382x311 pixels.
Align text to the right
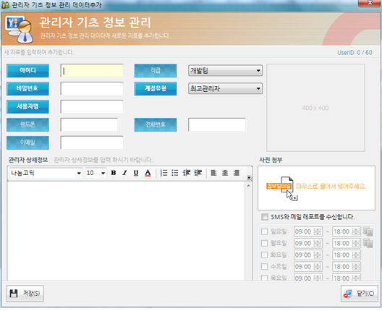(236, 173)
